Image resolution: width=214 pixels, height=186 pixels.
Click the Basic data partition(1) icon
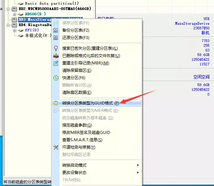(x=21, y=4)
